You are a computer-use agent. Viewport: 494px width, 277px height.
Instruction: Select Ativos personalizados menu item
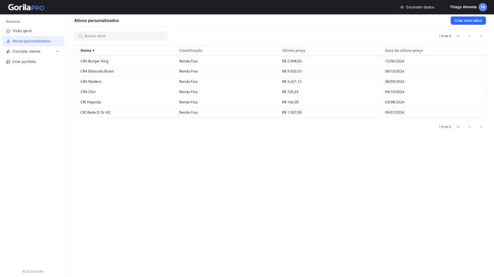point(33,41)
